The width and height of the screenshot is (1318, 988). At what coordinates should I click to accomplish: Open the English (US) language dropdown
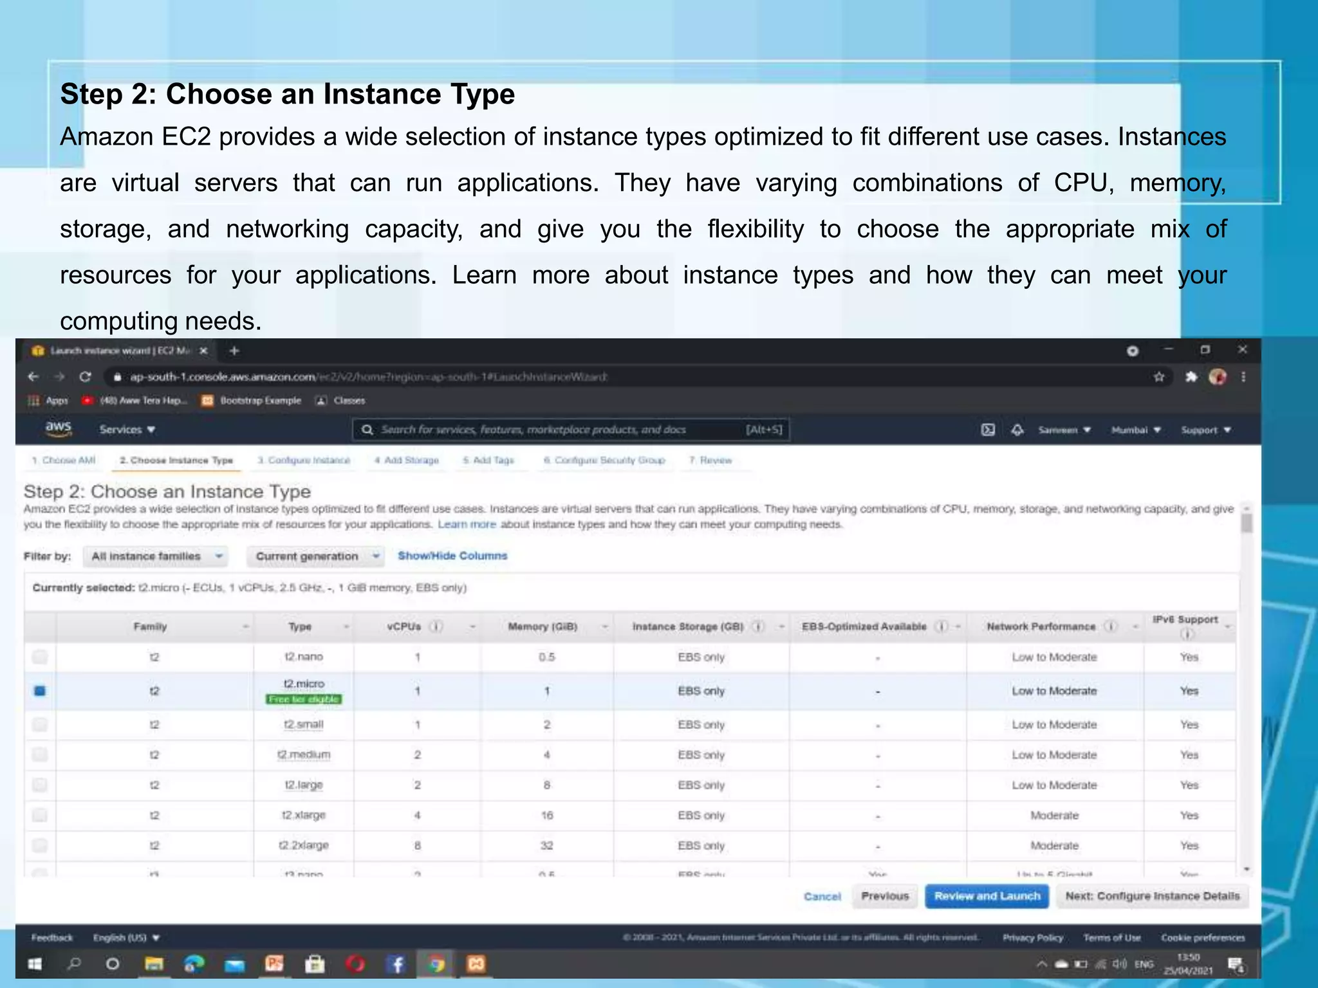(x=126, y=938)
